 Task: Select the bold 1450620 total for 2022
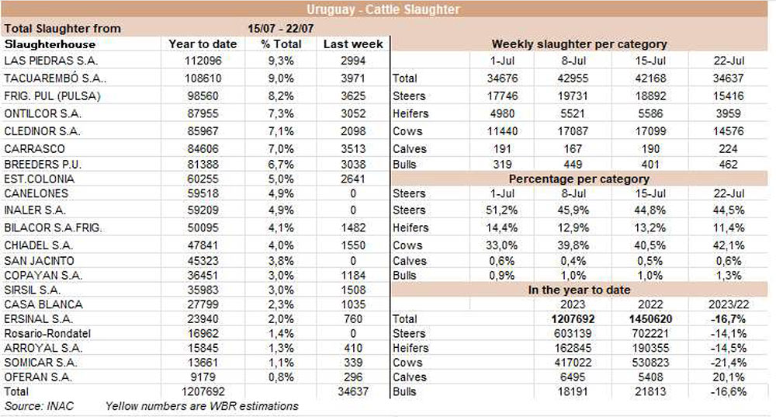(x=650, y=318)
